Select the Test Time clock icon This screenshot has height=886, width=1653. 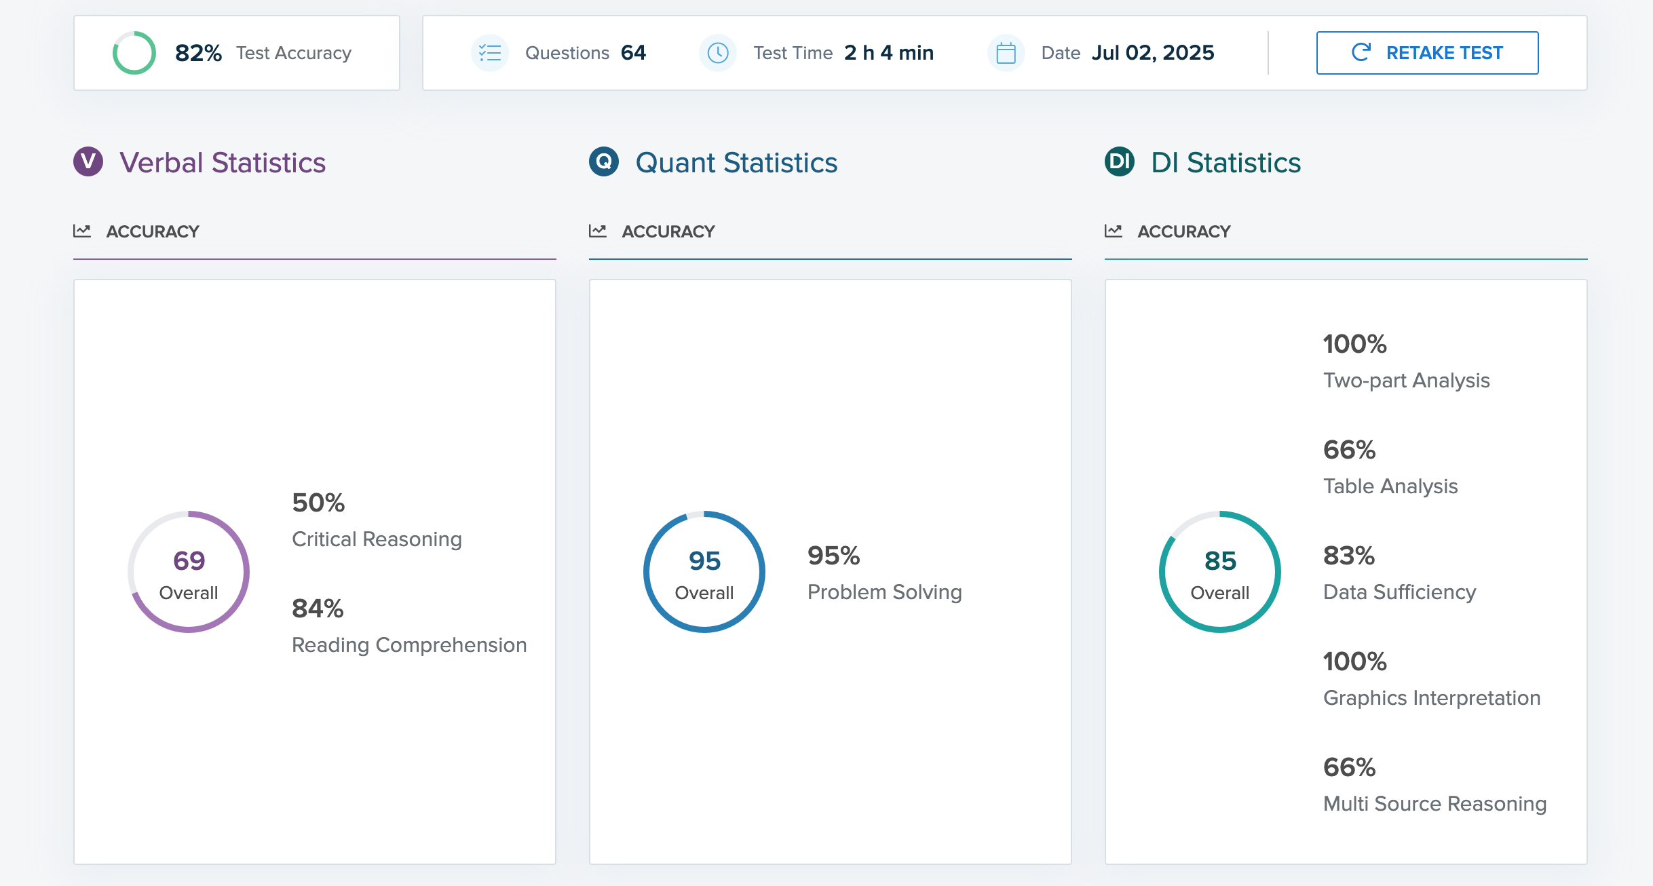(718, 52)
